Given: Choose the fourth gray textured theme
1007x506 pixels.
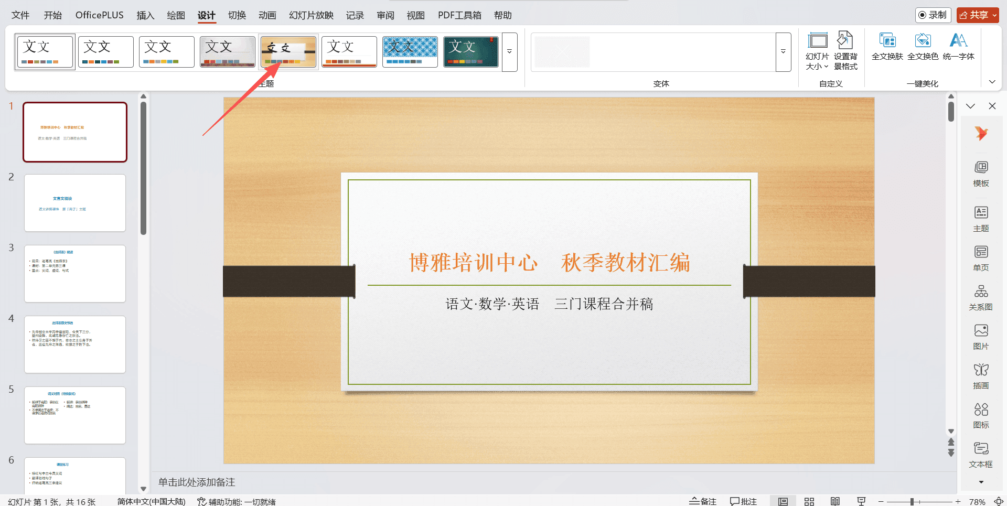Looking at the screenshot, I should tap(228, 52).
